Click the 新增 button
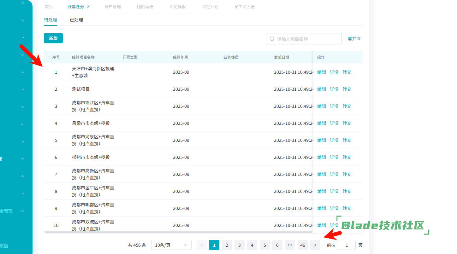 (53, 38)
